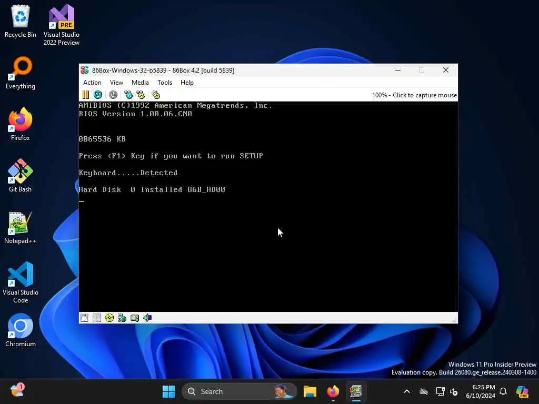Click the second floppy drive status icon
The height and width of the screenshot is (404, 539).
click(x=97, y=318)
